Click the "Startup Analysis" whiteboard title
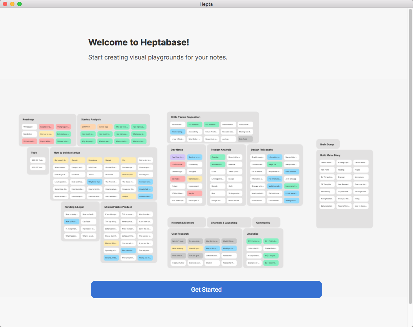The image size is (413, 327). (91, 119)
